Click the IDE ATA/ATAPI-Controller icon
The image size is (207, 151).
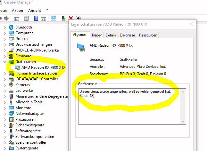(x=11, y=79)
